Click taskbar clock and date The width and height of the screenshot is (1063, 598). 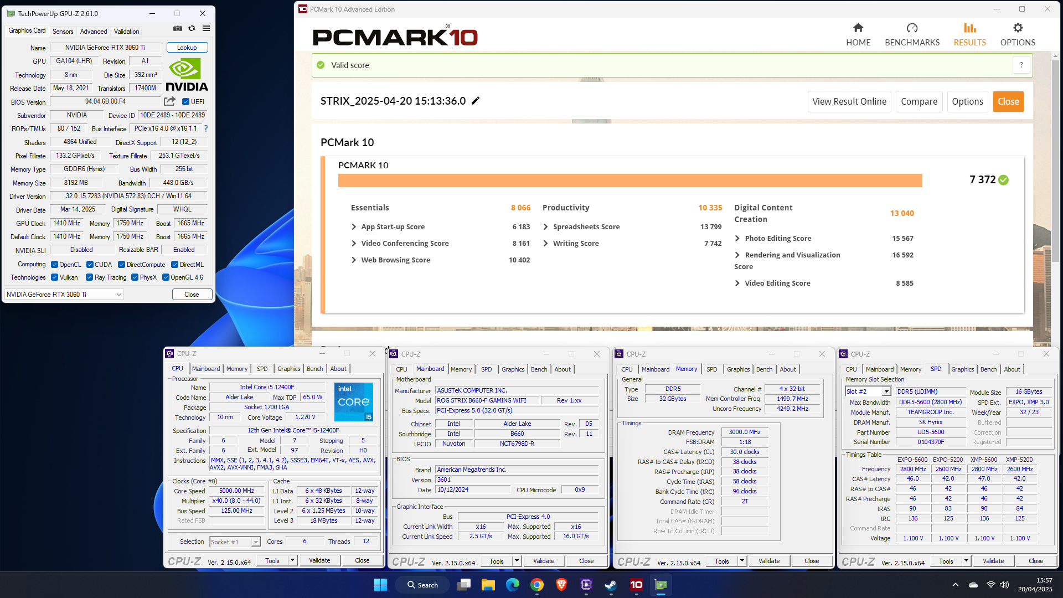(1035, 585)
